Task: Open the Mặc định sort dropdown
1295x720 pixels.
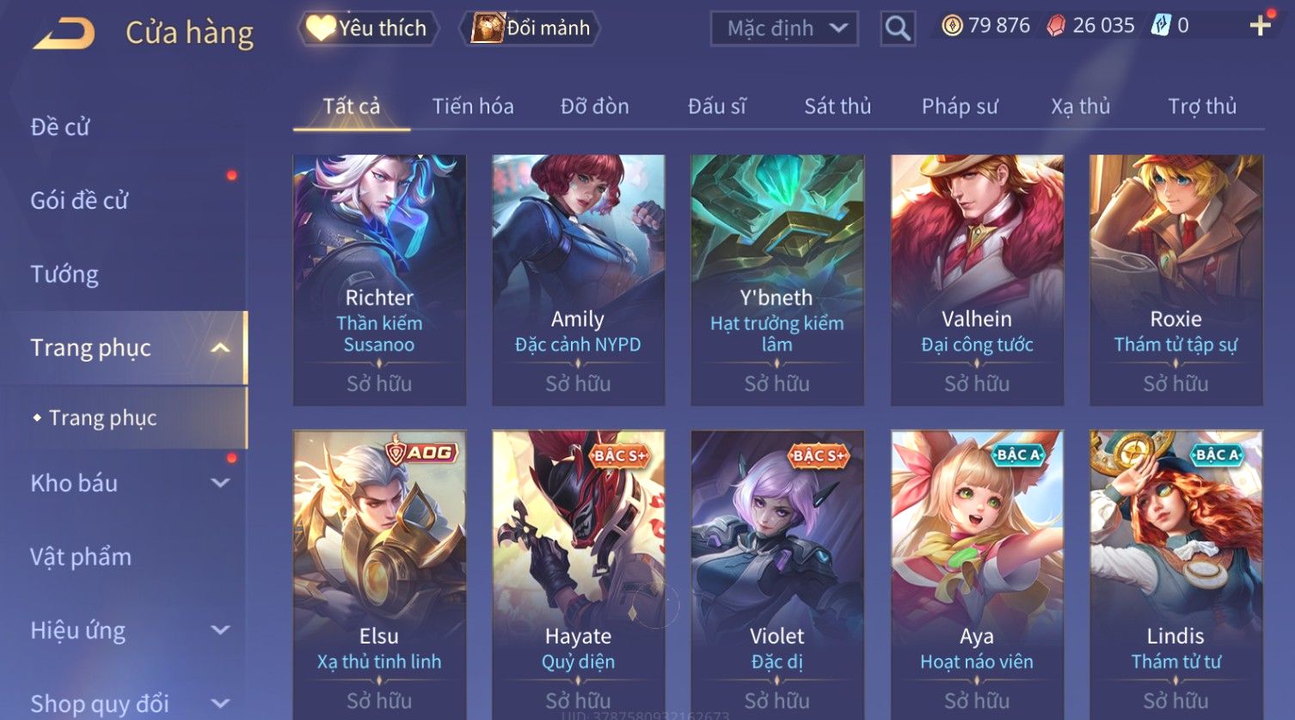Action: click(784, 28)
